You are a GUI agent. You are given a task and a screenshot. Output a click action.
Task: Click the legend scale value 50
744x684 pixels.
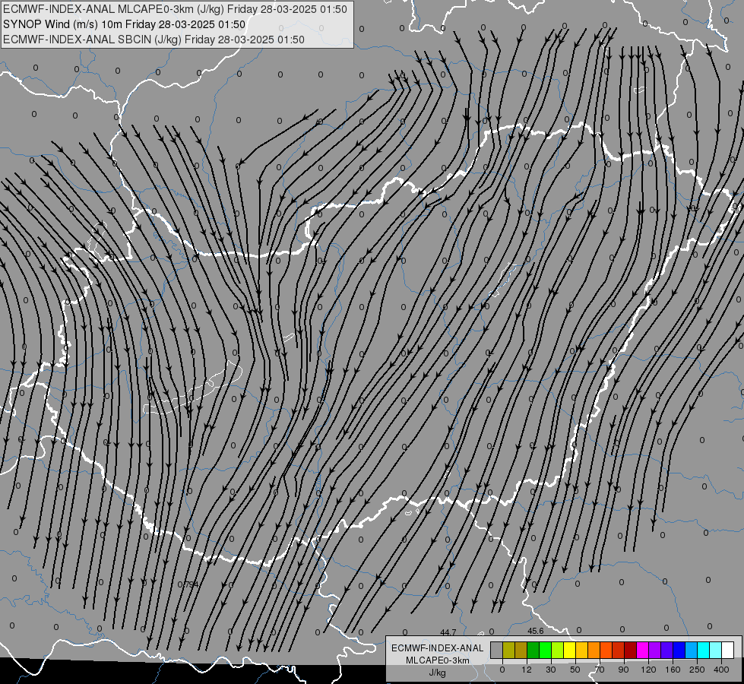(575, 670)
